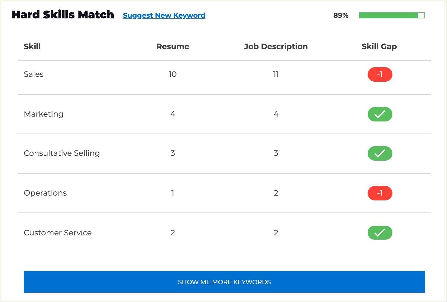Click the Show Me More Keywords button
447x302 pixels.
point(224,282)
